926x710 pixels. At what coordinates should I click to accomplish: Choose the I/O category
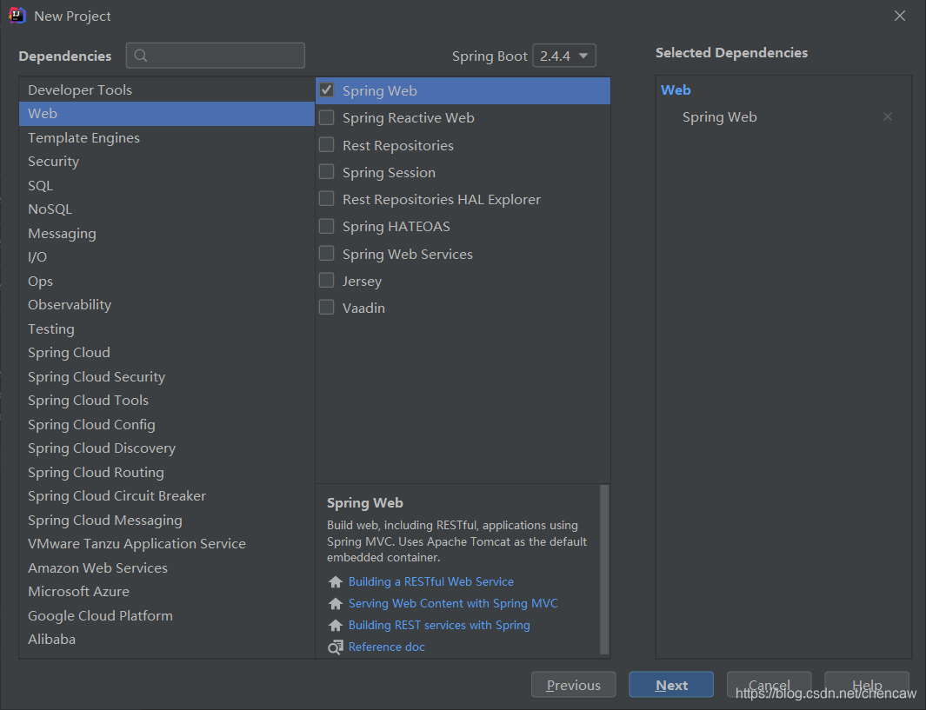(167, 256)
